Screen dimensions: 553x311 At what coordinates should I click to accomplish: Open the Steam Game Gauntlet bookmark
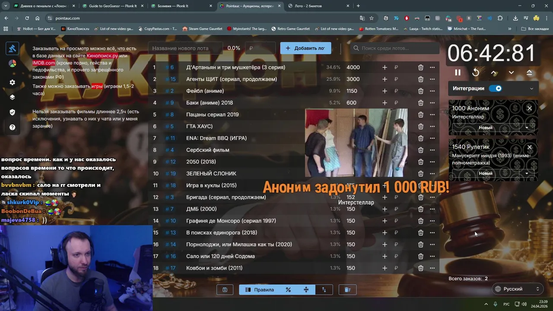pyautogui.click(x=202, y=29)
